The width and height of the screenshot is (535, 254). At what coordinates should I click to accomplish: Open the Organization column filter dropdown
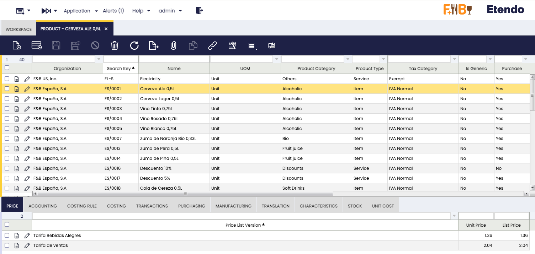[x=99, y=59]
